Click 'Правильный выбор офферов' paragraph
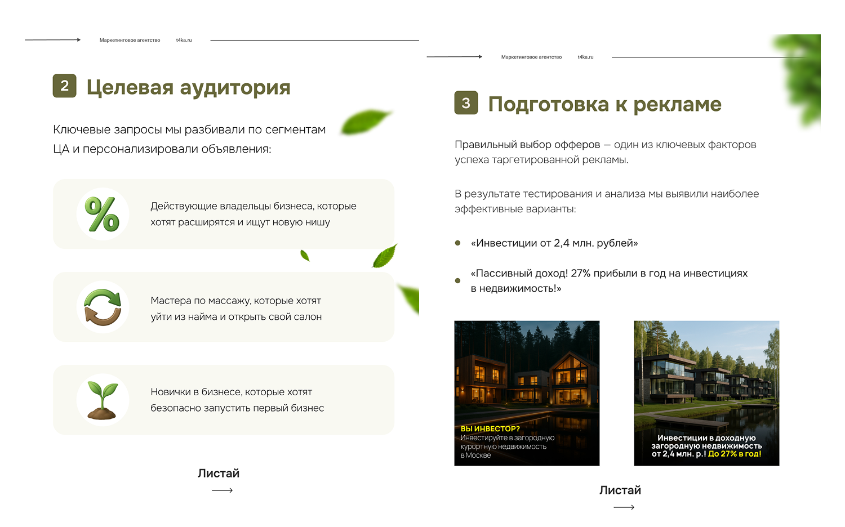845x527 pixels. 606,152
